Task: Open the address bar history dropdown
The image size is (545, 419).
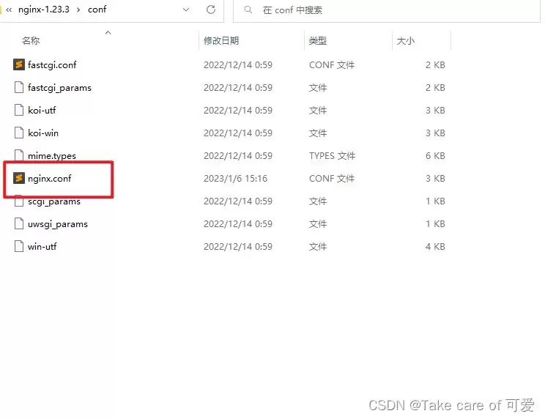Action: click(x=186, y=10)
